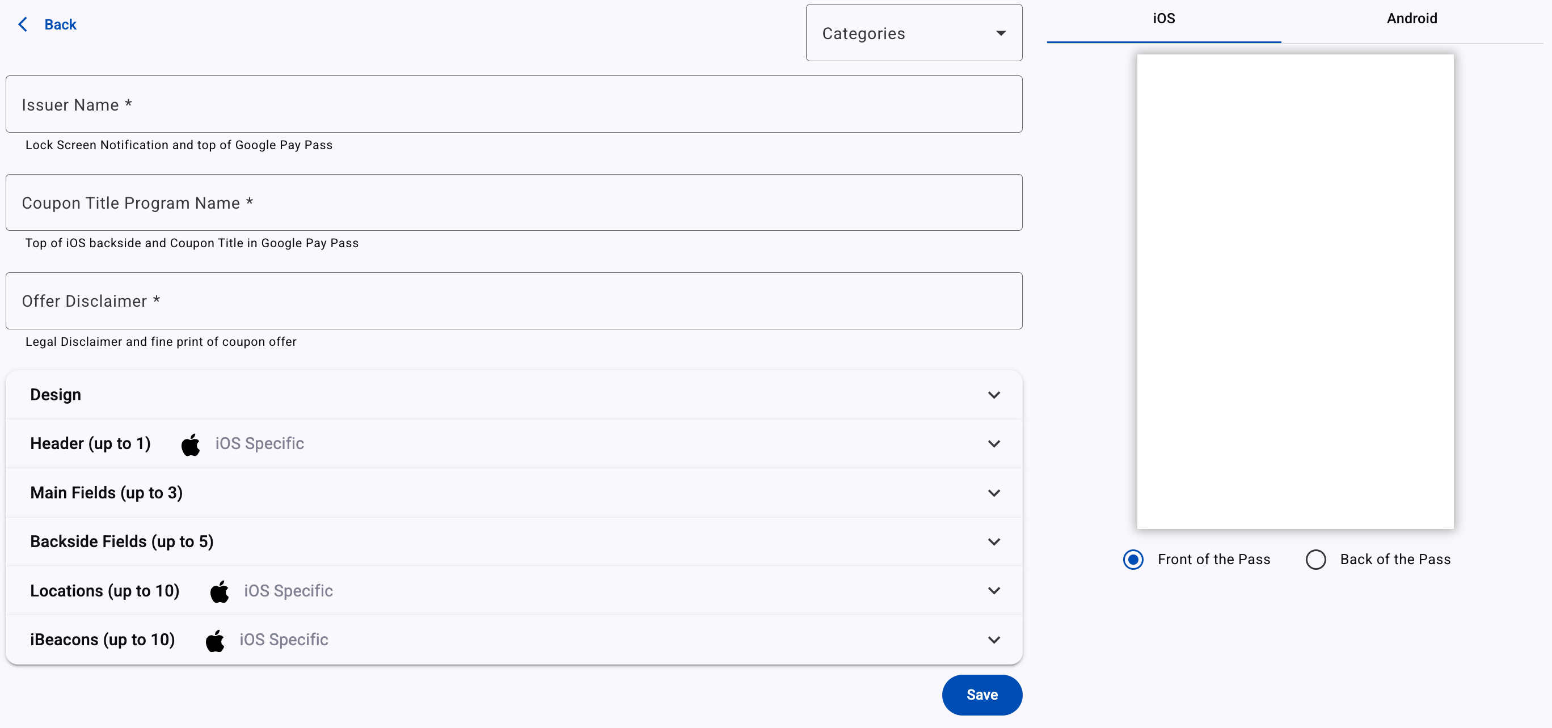Select Front of the Pass radio button
1552x728 pixels.
(1133, 560)
